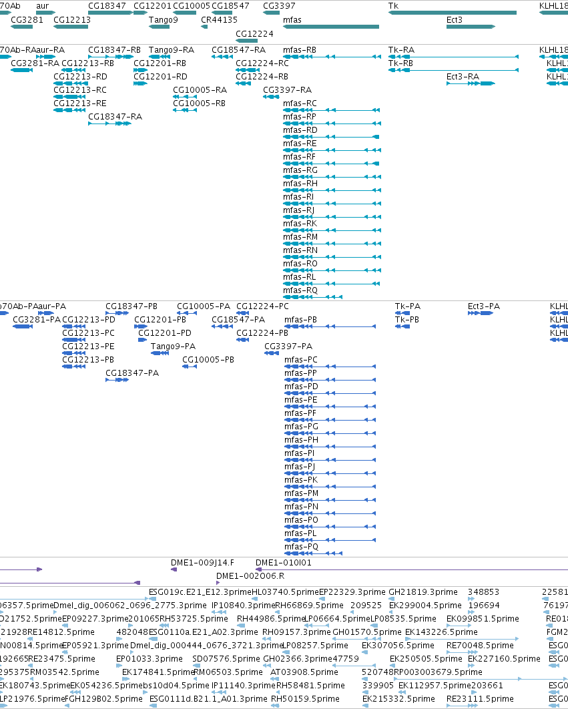
Task: Select the Ect3-PA protein label
Action: pos(484,306)
